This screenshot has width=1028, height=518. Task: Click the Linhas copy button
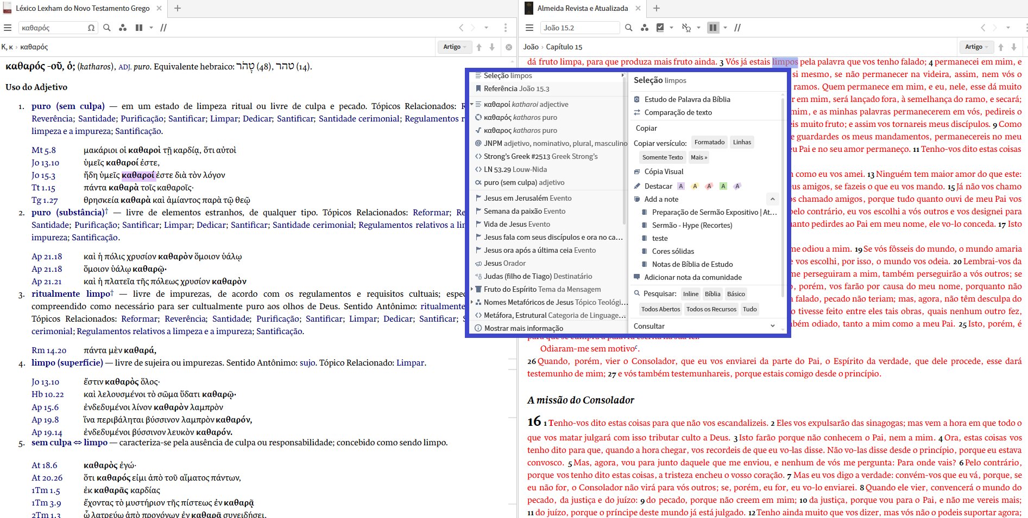point(742,142)
